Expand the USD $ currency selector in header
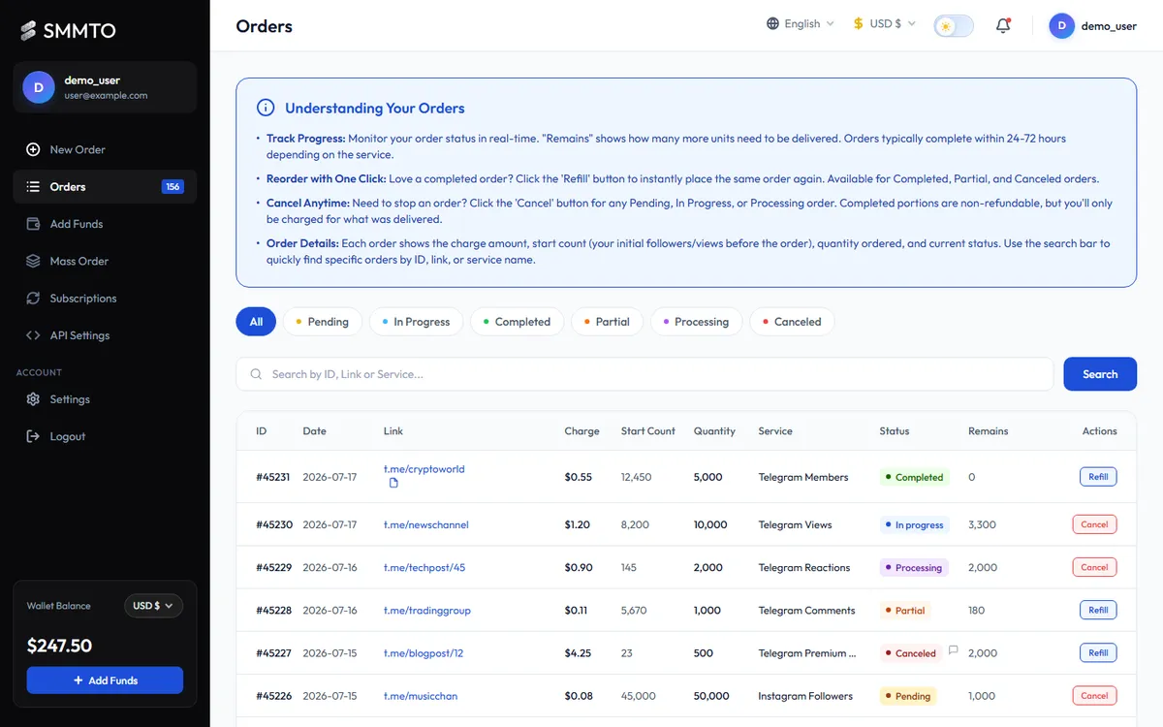The height and width of the screenshot is (727, 1163). pyautogui.click(x=884, y=24)
